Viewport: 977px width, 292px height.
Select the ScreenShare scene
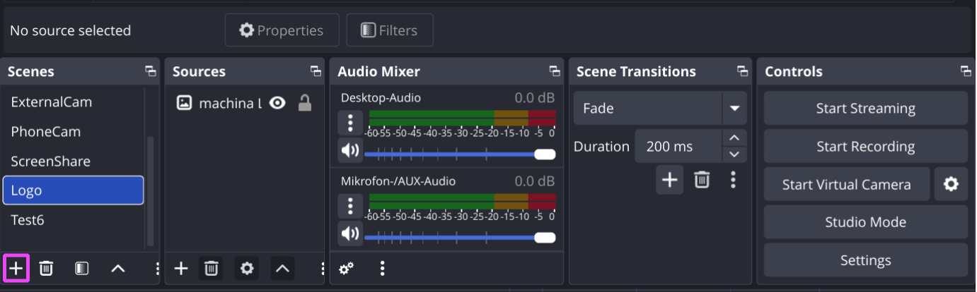pos(51,162)
